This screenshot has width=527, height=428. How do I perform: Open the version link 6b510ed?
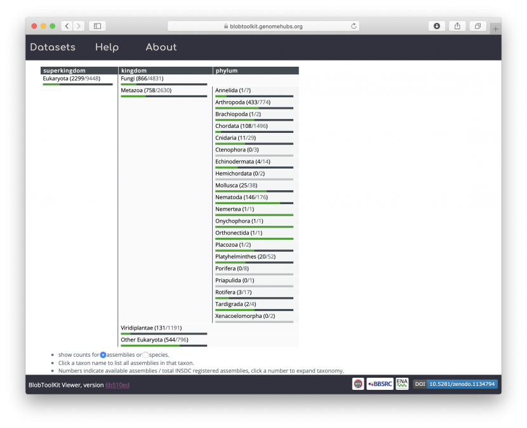[117, 384]
